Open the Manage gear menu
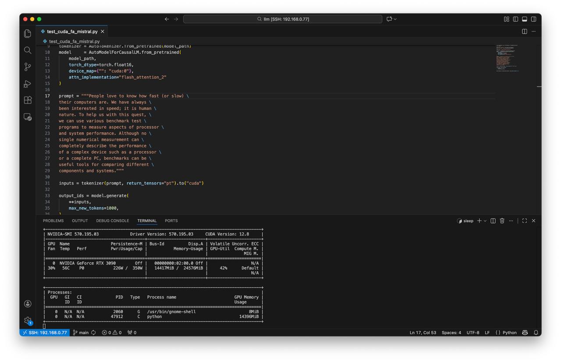Image resolution: width=561 pixels, height=362 pixels. pos(28,320)
